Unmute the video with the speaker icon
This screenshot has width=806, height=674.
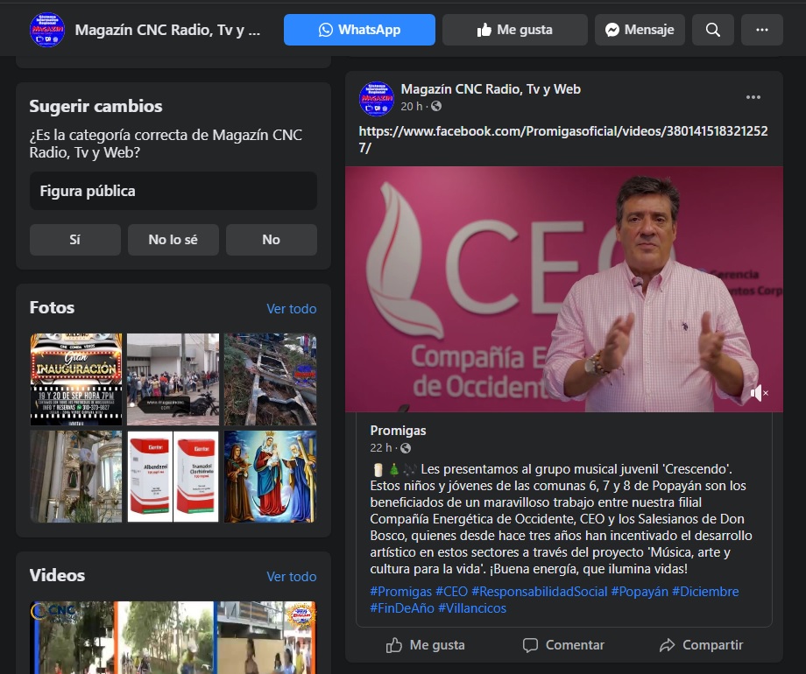pos(759,394)
